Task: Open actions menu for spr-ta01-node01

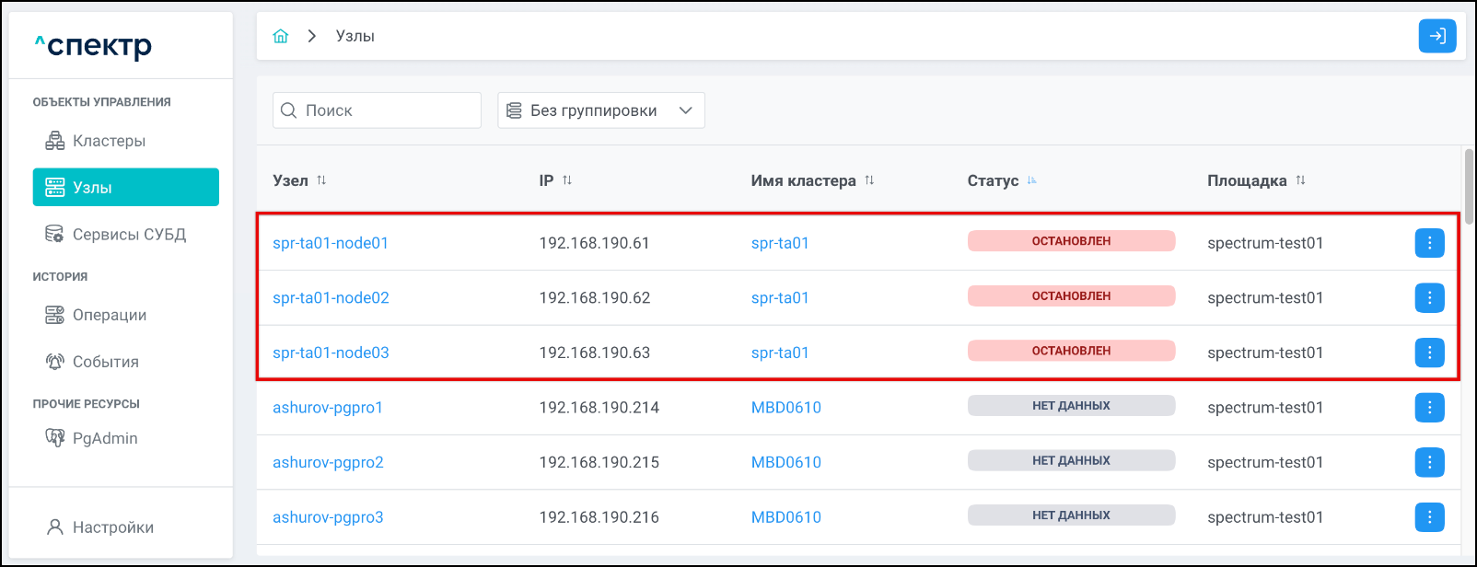Action: point(1429,243)
